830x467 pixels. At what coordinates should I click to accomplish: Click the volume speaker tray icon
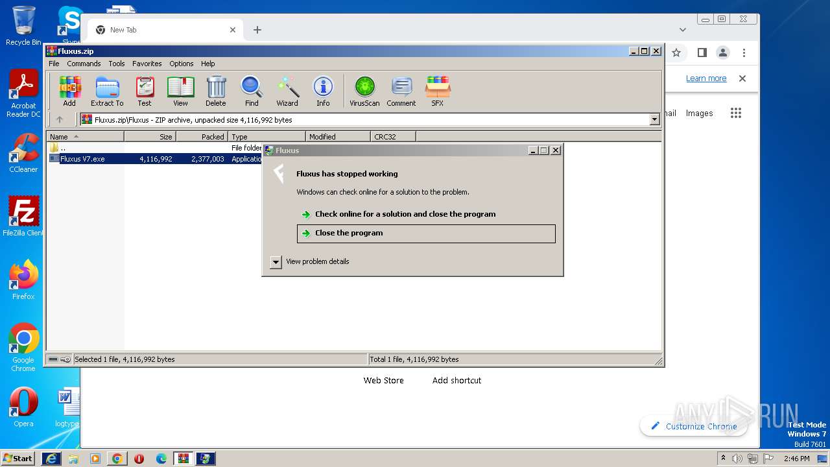tap(737, 459)
